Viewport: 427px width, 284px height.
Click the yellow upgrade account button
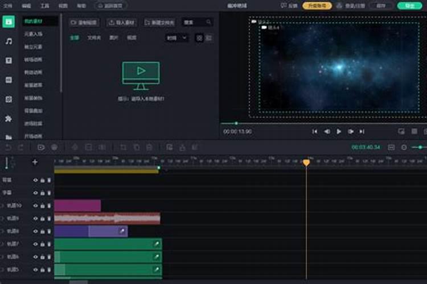[317, 6]
